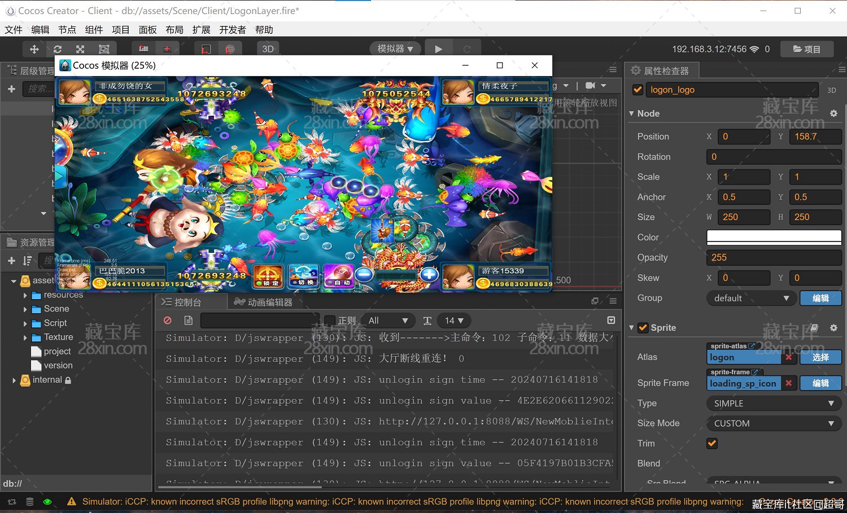This screenshot has height=513, width=847.
Task: Expand the Scene folder
Action: (25, 309)
